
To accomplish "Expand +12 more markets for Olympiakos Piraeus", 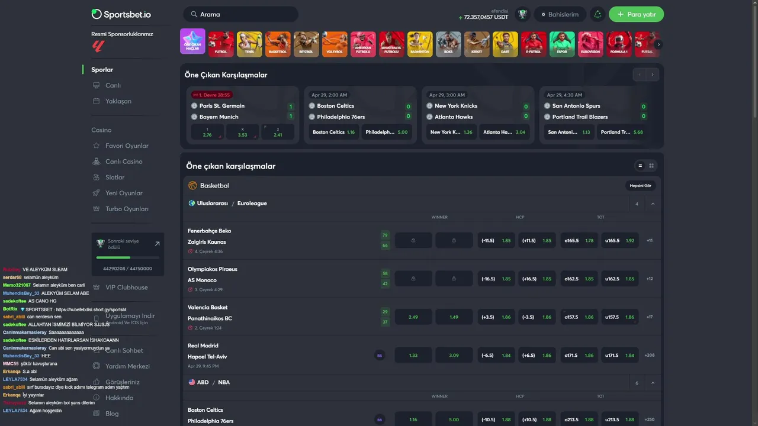I will (x=650, y=279).
